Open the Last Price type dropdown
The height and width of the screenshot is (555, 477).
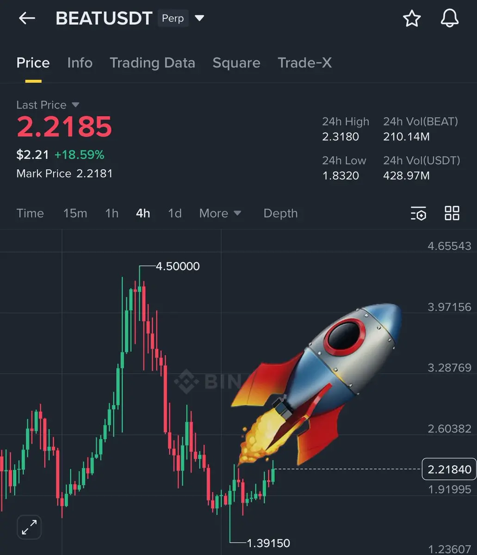click(x=76, y=105)
